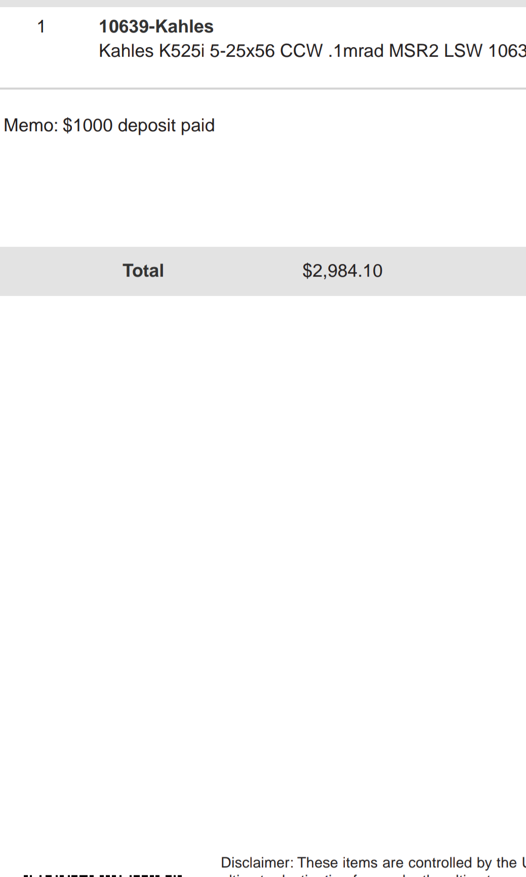
Task: Click the word deposit in the memo
Action: click(147, 126)
